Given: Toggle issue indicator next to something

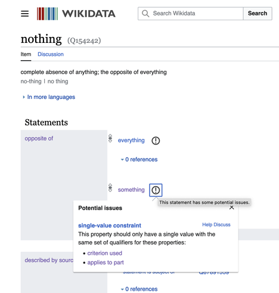Looking at the screenshot, I should (x=156, y=190).
